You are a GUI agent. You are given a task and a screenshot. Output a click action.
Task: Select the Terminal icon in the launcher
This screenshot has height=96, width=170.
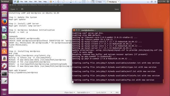pyautogui.click(x=4, y=74)
